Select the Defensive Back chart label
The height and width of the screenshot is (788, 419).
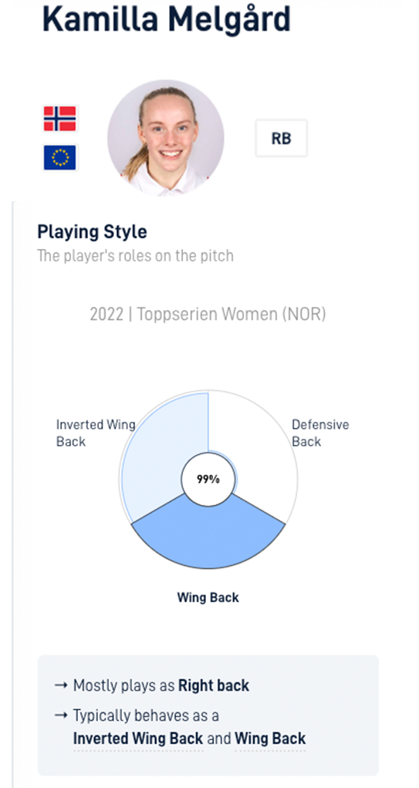pos(320,433)
